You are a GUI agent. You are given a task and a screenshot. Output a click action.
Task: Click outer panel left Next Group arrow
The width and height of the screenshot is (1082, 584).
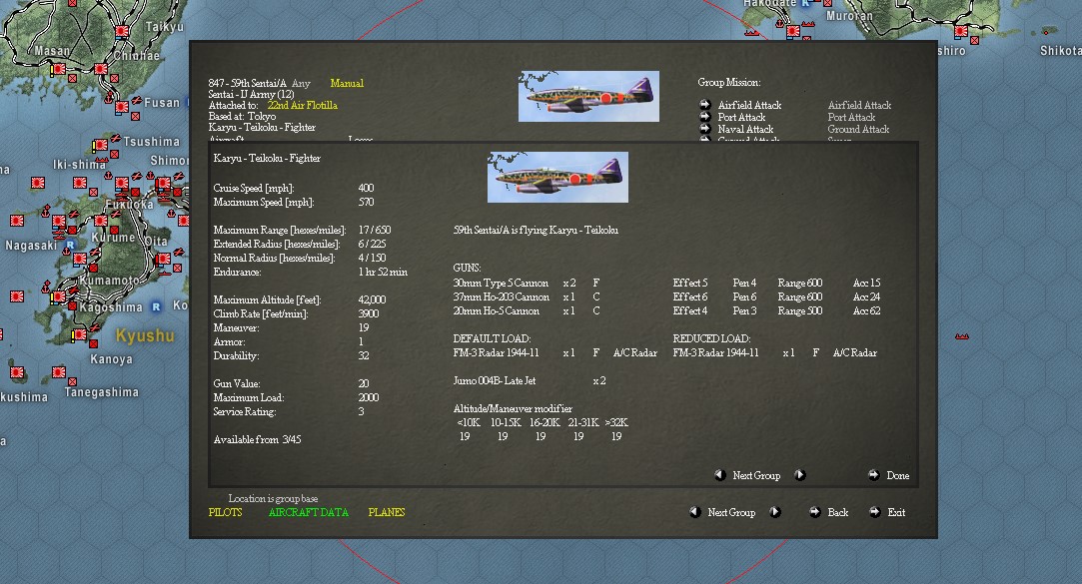pos(695,512)
